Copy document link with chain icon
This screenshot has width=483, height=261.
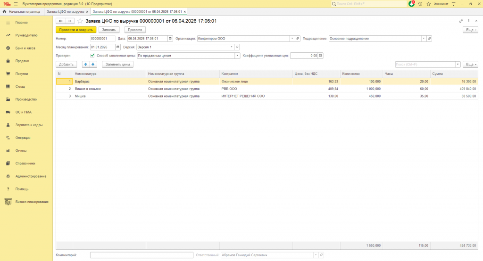(x=461, y=21)
